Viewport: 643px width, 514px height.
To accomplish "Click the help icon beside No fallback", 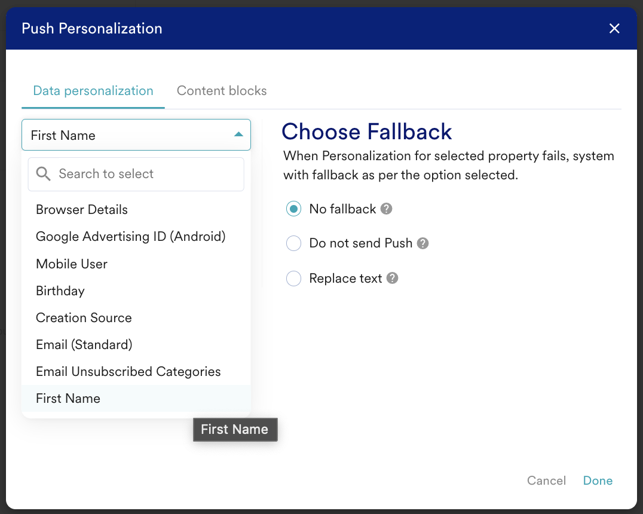I will (386, 209).
